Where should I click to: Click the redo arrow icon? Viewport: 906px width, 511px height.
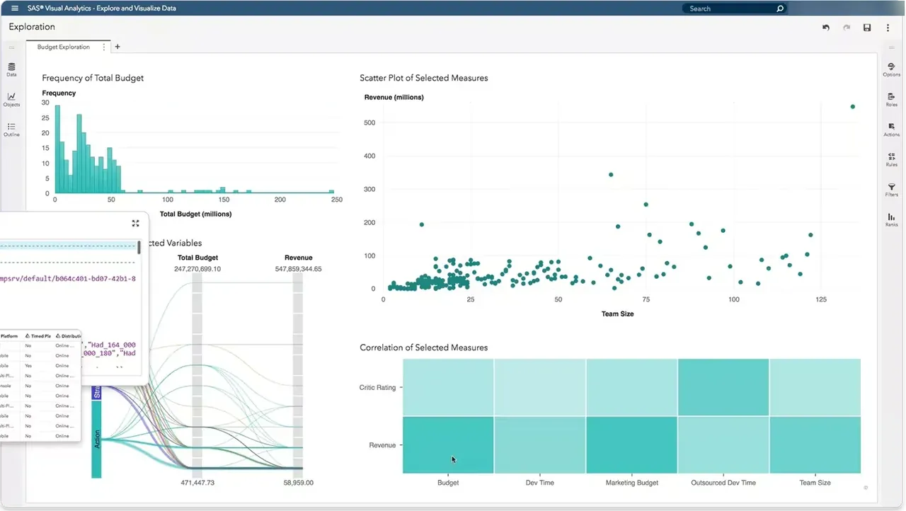coord(847,28)
